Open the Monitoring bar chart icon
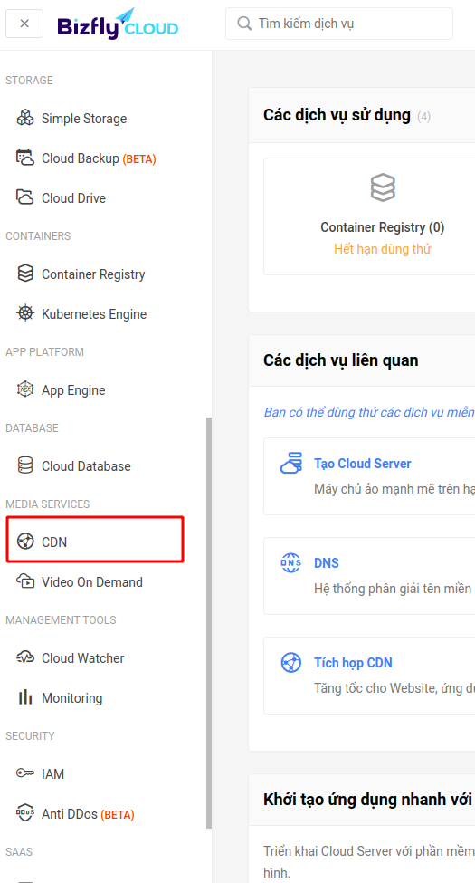Screen dimensions: 475x883 pos(25,697)
